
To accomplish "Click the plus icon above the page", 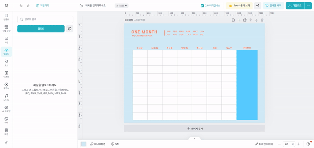I will 239,20.
